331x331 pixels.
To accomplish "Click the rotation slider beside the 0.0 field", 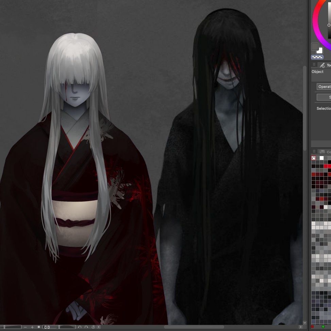I will click(x=68, y=327).
